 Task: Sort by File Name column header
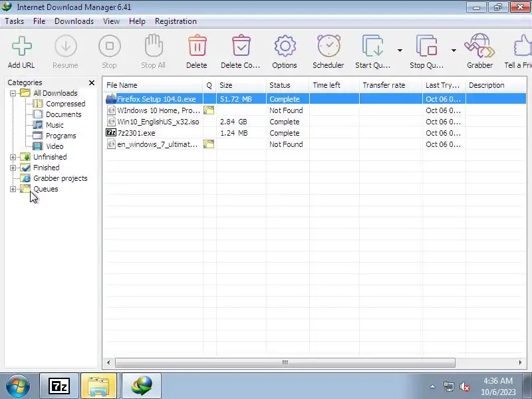pos(153,85)
